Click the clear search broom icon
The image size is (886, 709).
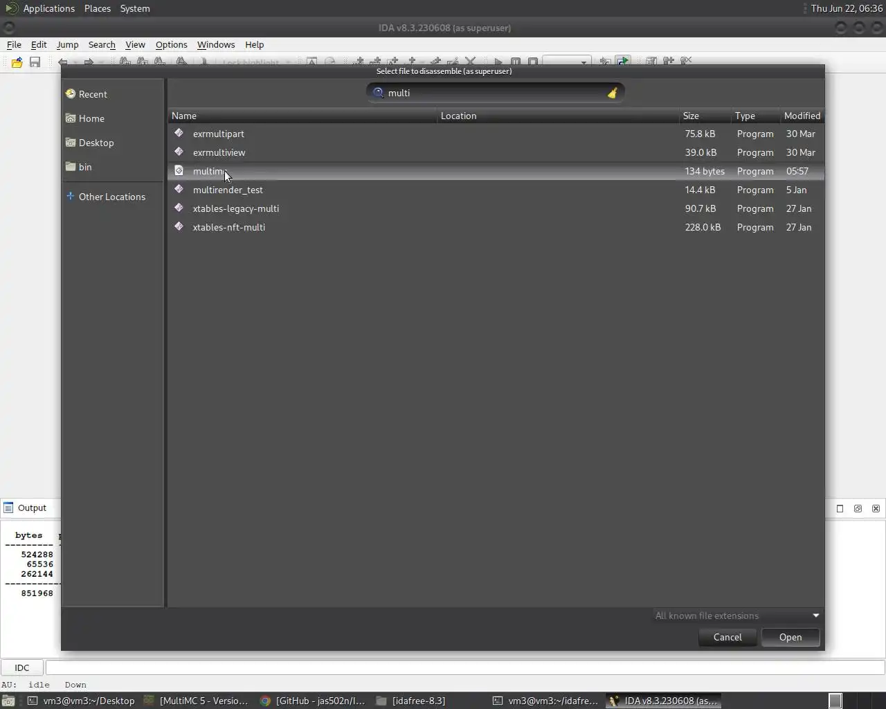[613, 93]
